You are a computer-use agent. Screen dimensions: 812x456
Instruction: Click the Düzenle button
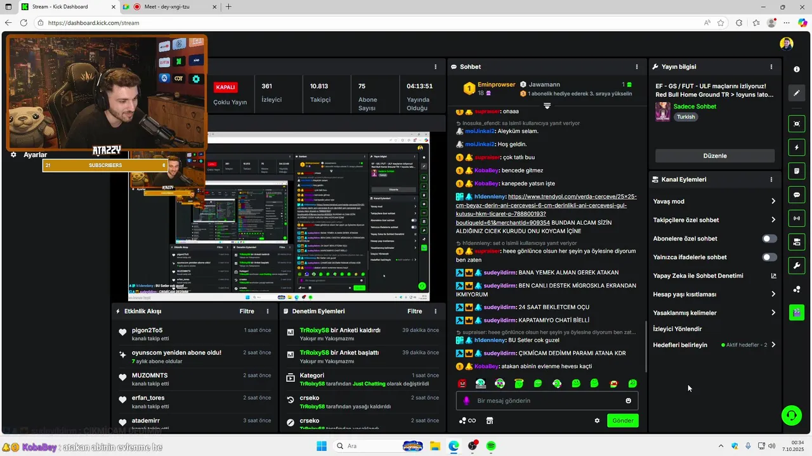pos(715,156)
